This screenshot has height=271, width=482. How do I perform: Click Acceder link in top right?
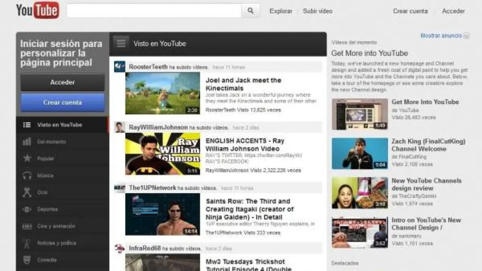click(x=453, y=11)
